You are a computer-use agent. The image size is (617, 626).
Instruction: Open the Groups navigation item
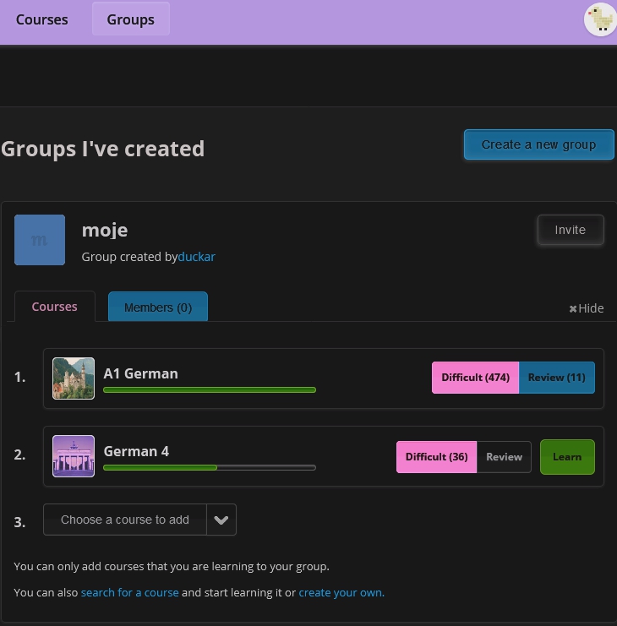tap(130, 19)
